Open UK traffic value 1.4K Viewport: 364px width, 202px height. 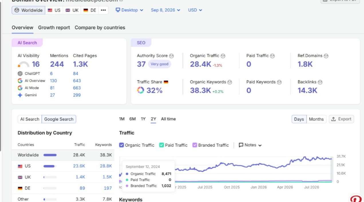(x=80, y=177)
